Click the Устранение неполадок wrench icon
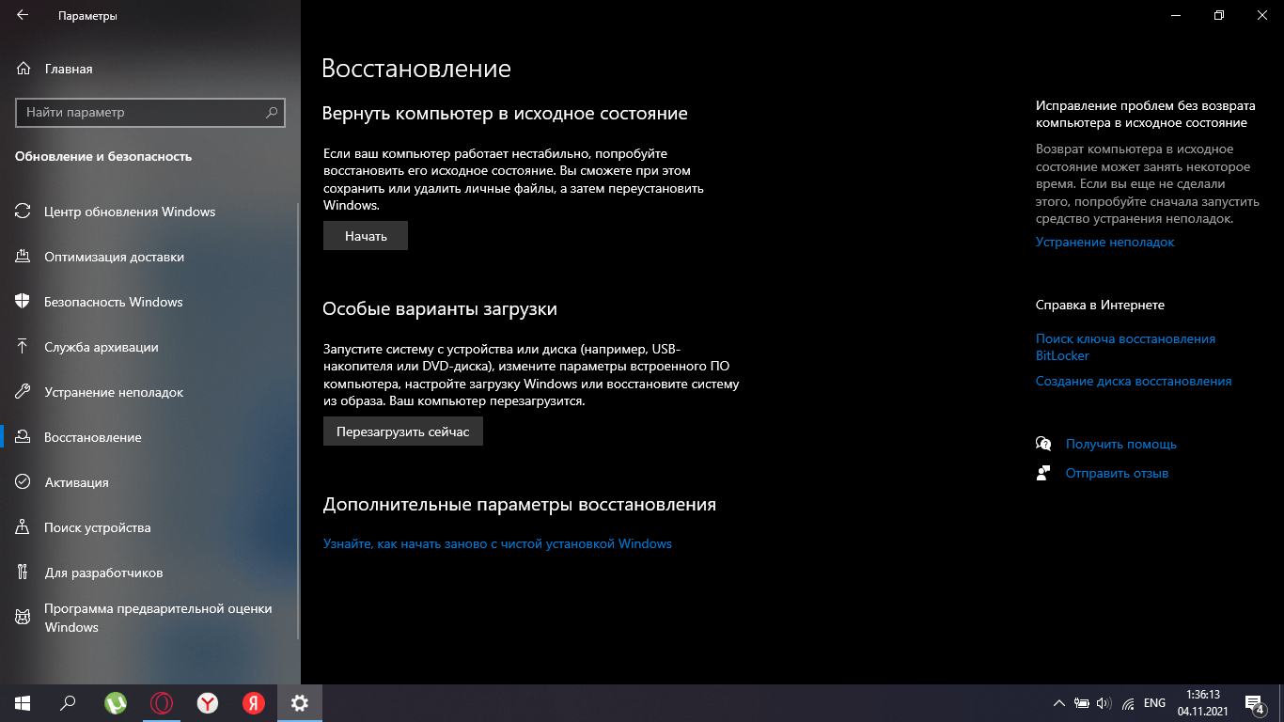The height and width of the screenshot is (722, 1284). (23, 392)
